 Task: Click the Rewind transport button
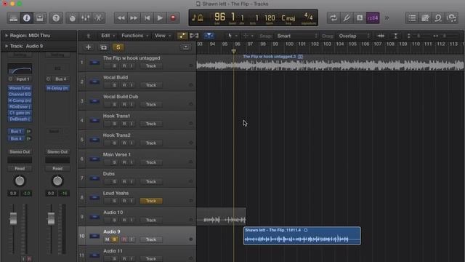(121, 18)
